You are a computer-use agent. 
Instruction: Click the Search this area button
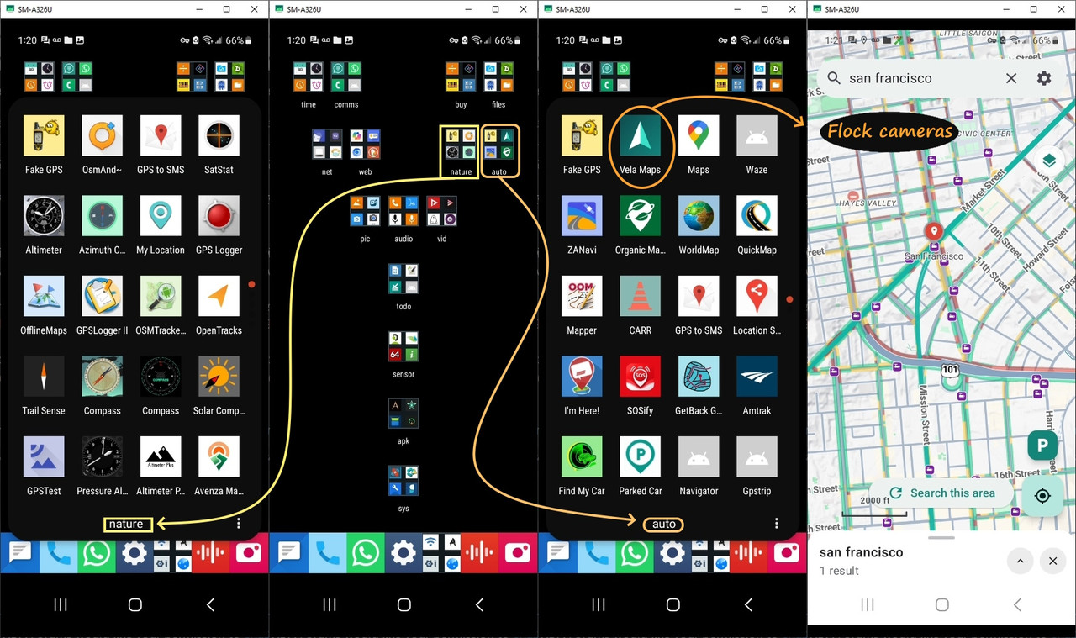click(x=942, y=493)
